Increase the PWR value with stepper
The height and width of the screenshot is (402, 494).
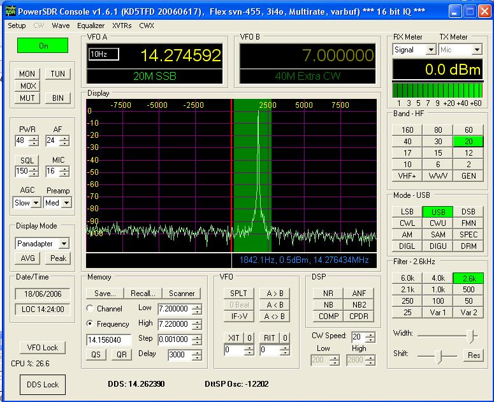click(x=34, y=138)
